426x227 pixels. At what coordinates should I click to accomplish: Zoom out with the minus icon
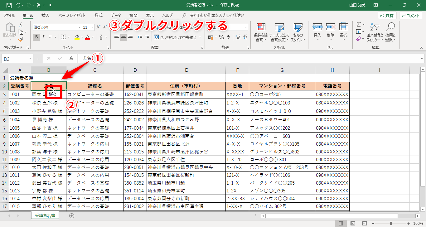point(373,223)
